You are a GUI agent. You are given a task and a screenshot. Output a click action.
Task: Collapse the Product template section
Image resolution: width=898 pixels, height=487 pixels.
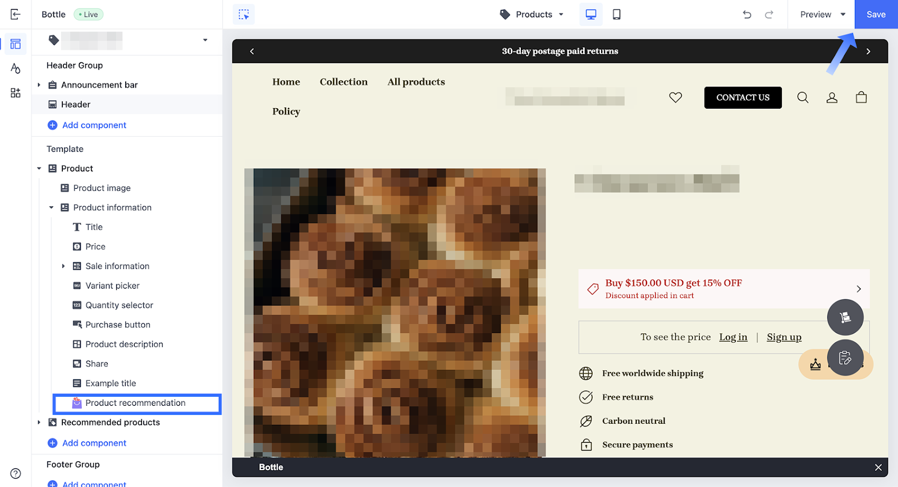click(39, 169)
